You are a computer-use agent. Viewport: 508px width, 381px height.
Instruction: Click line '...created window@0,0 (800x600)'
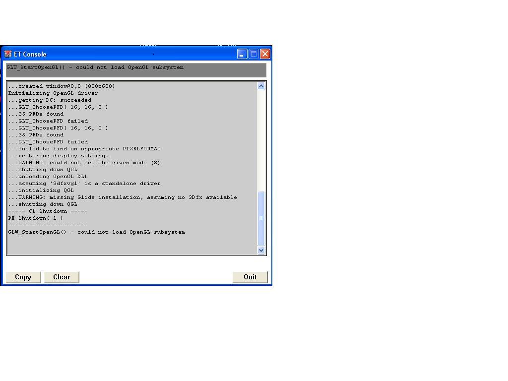(x=62, y=86)
